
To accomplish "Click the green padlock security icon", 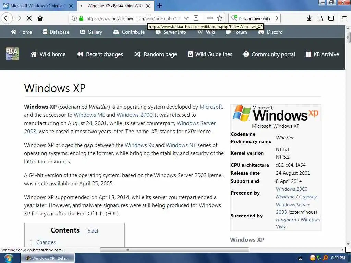I will 81,18.
